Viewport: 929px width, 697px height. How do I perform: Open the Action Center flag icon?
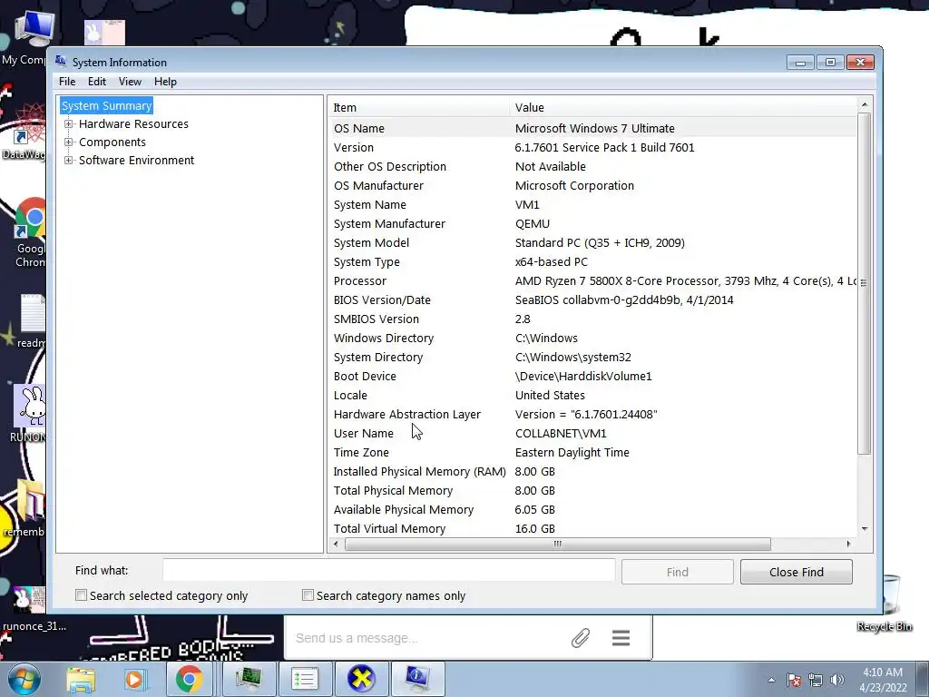click(794, 680)
